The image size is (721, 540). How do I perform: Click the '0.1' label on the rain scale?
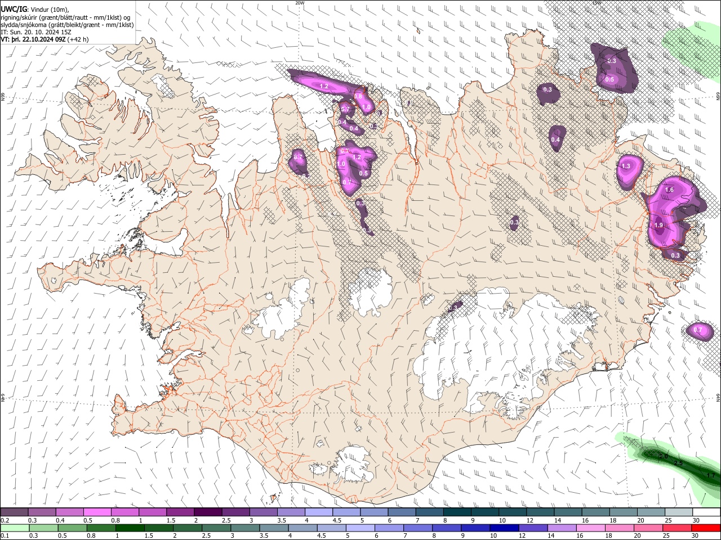(x=5, y=536)
